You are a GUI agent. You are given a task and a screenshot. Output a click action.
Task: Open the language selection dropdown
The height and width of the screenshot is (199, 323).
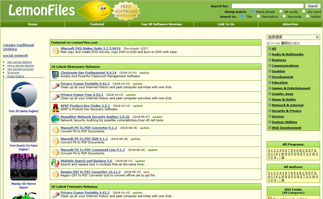coord(293,37)
